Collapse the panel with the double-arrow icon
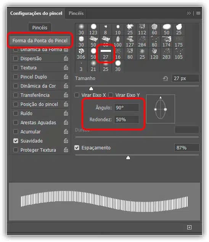The image size is (209, 242). tap(189, 13)
